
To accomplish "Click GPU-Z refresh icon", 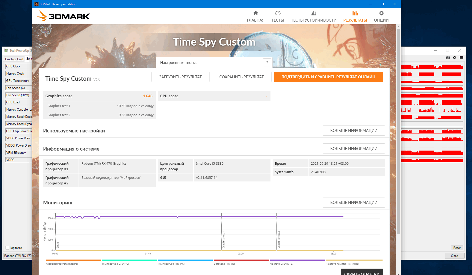I will (x=454, y=58).
